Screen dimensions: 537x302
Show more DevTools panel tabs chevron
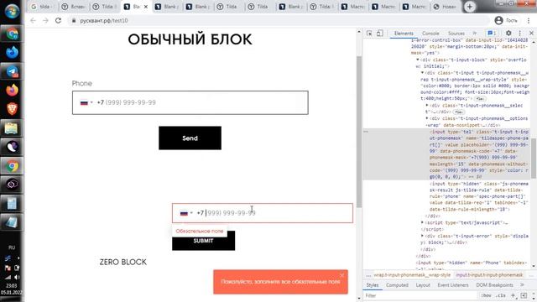click(x=475, y=34)
